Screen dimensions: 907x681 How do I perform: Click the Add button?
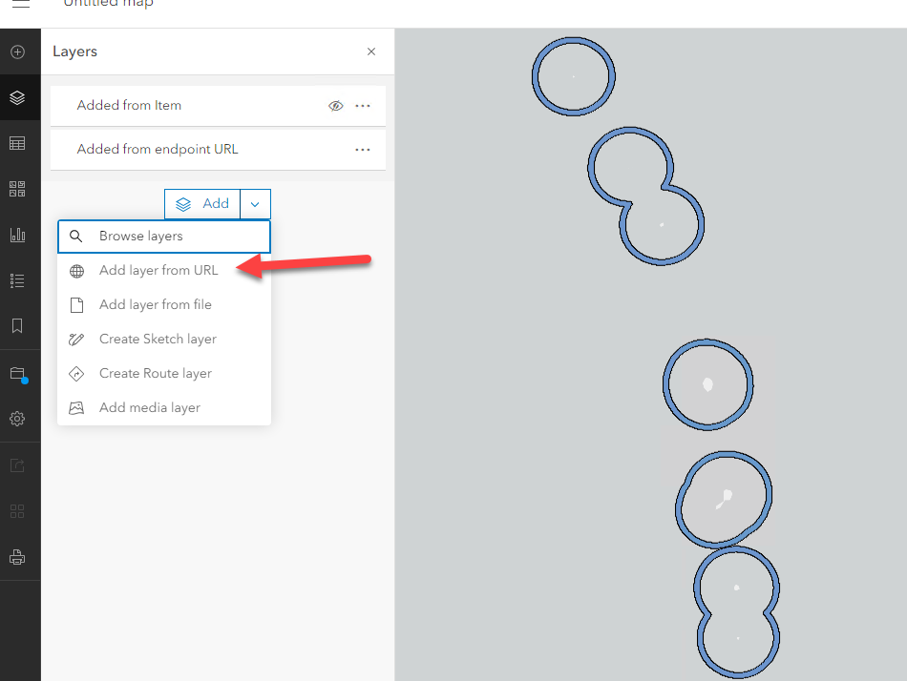(x=203, y=203)
